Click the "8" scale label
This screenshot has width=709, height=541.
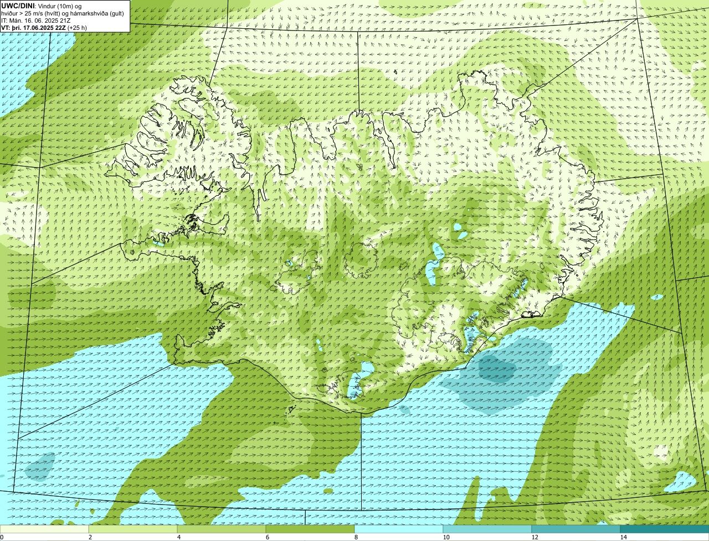(x=356, y=537)
